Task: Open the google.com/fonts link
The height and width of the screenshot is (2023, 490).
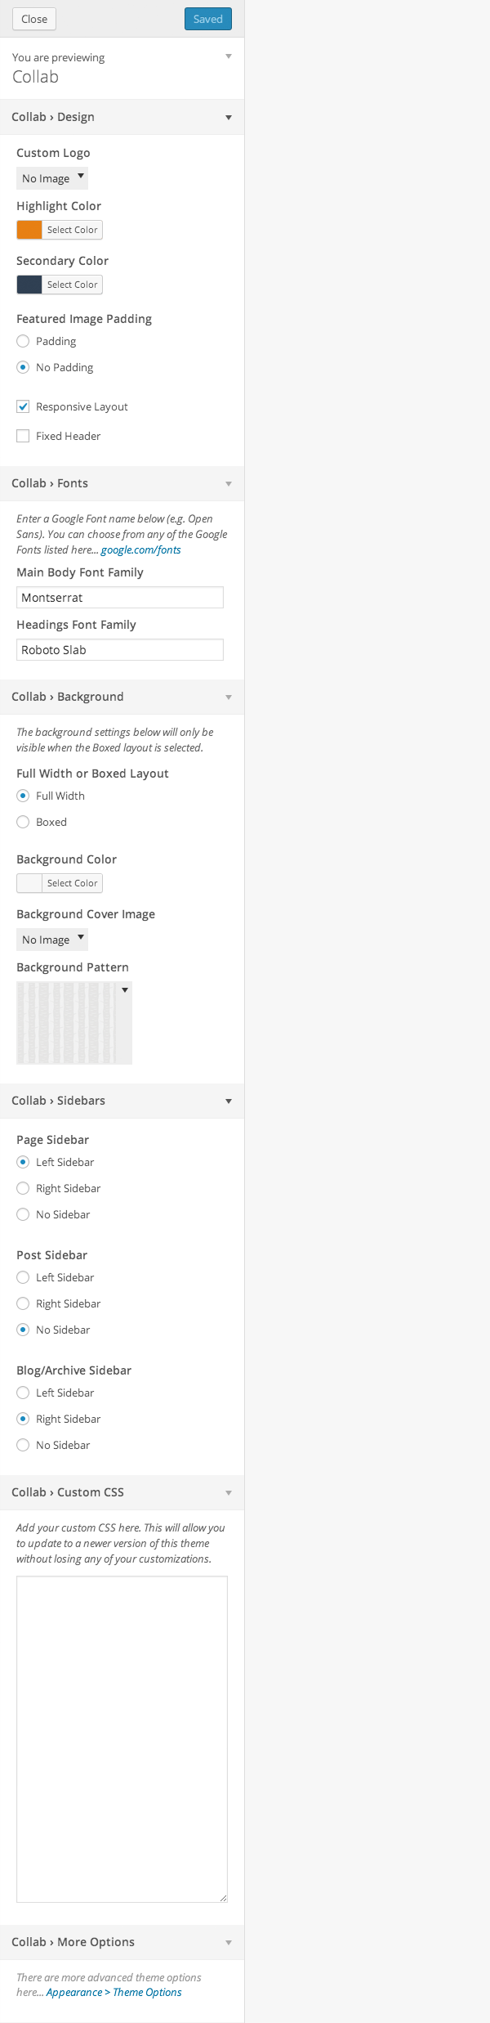Action: coord(141,550)
